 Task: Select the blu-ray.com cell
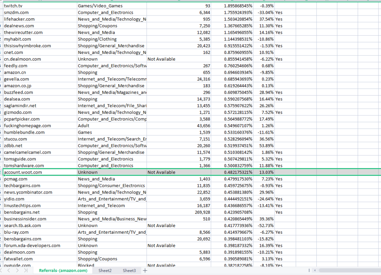pos(40,232)
